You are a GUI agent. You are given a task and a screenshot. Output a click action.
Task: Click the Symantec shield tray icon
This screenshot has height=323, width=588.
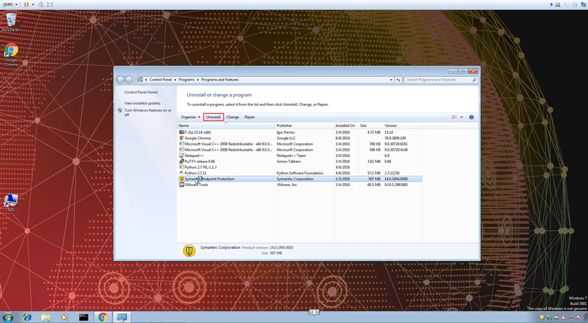click(542, 317)
